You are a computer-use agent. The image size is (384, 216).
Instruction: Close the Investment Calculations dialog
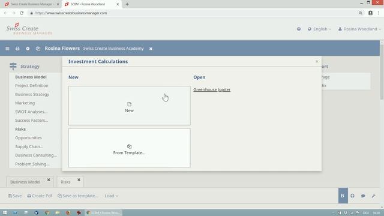click(317, 61)
